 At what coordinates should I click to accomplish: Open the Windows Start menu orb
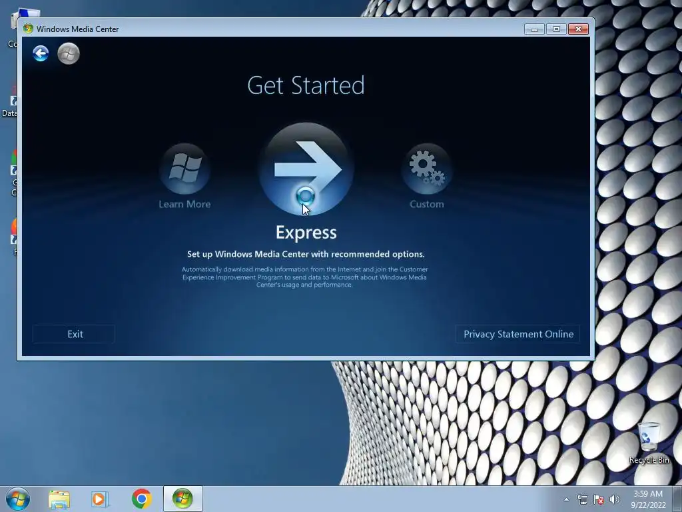click(18, 499)
